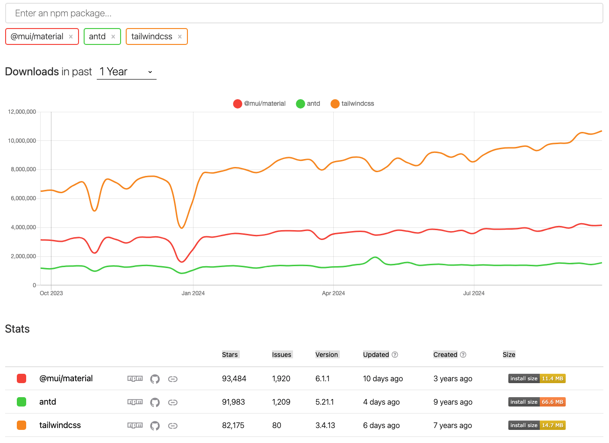The width and height of the screenshot is (609, 443).
Task: Toggle tailwindcss series in chart legend
Action: tap(352, 103)
